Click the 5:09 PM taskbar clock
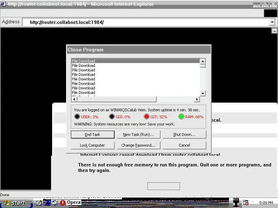This screenshot has width=278, height=208. 266,203
